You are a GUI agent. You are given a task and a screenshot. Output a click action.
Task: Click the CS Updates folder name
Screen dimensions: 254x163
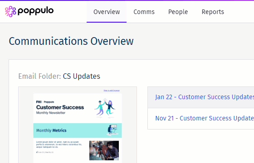82,76
